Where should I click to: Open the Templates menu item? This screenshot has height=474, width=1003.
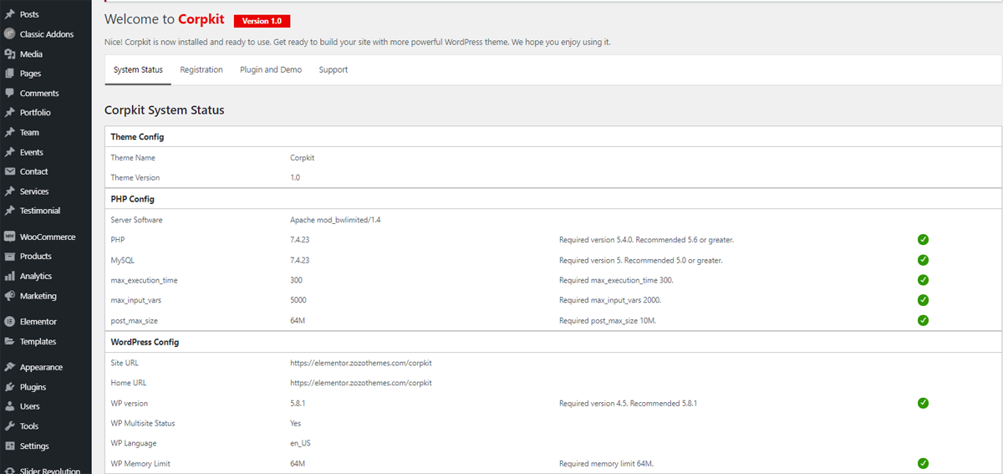pos(38,341)
